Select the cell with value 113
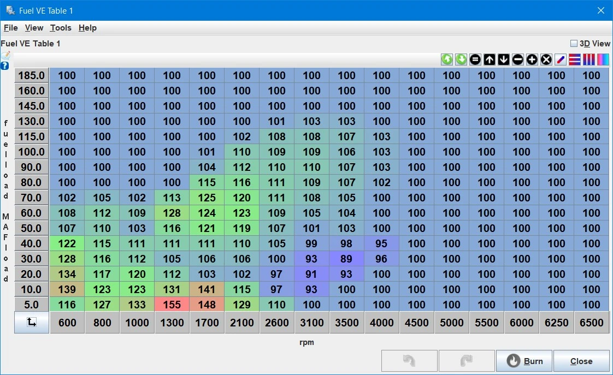The width and height of the screenshot is (613, 375). pos(172,198)
